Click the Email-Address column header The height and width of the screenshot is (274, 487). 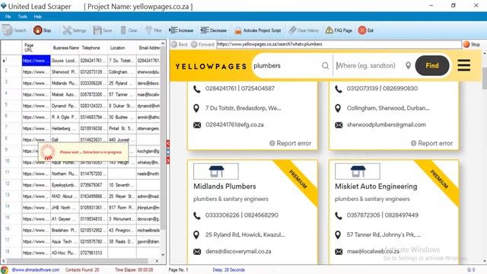click(148, 47)
